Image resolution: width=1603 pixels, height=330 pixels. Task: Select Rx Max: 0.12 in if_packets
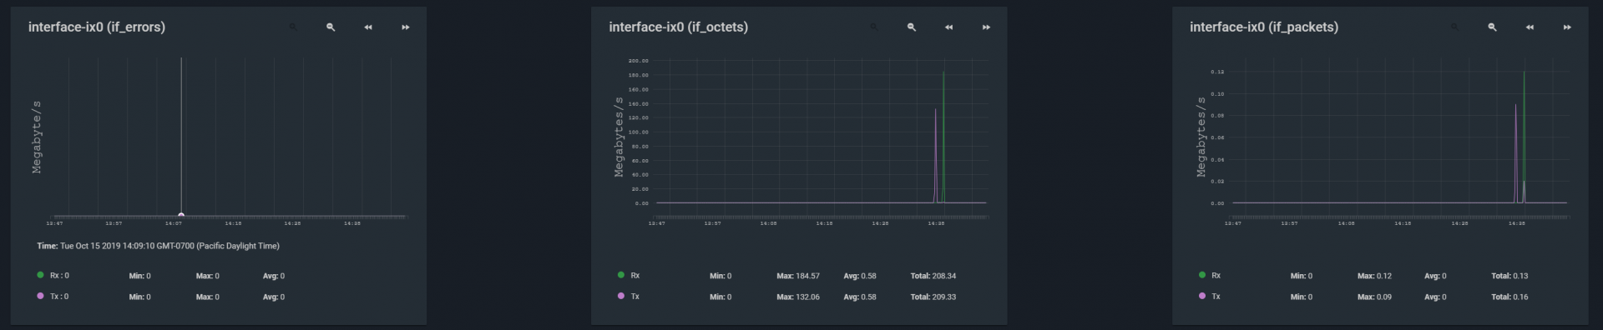point(1374,276)
